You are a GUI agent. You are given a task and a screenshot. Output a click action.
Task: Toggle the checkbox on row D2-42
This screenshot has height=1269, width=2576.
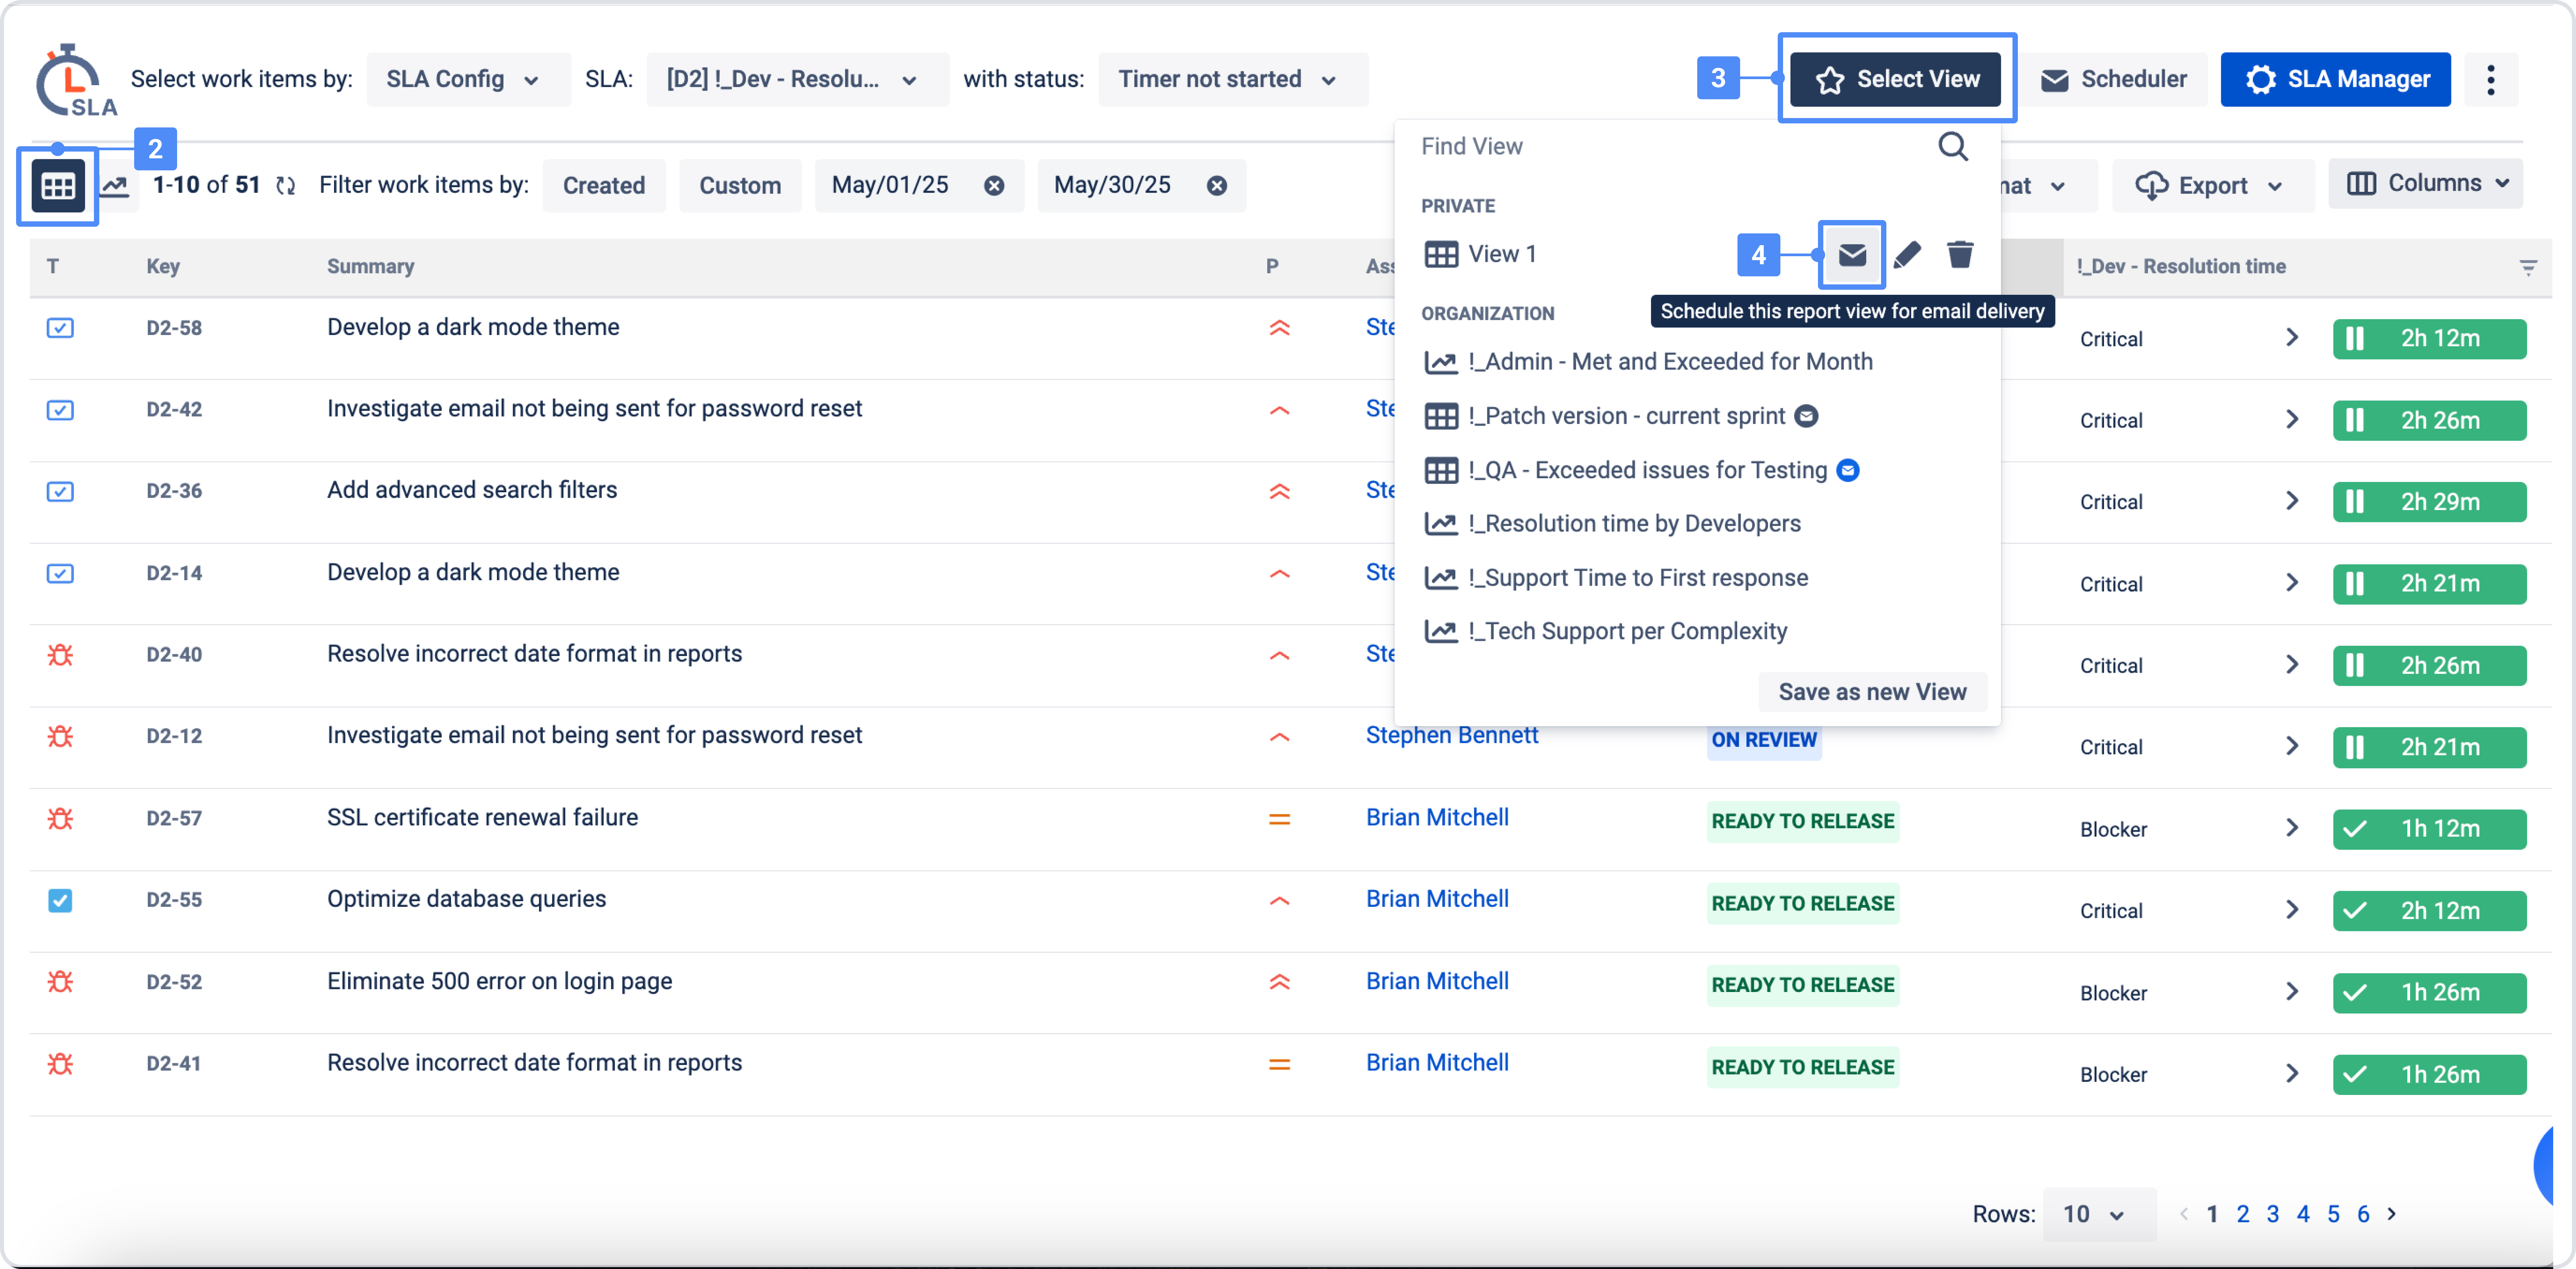60,410
